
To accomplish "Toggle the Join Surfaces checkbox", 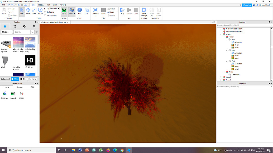I will click(x=45, y=16).
